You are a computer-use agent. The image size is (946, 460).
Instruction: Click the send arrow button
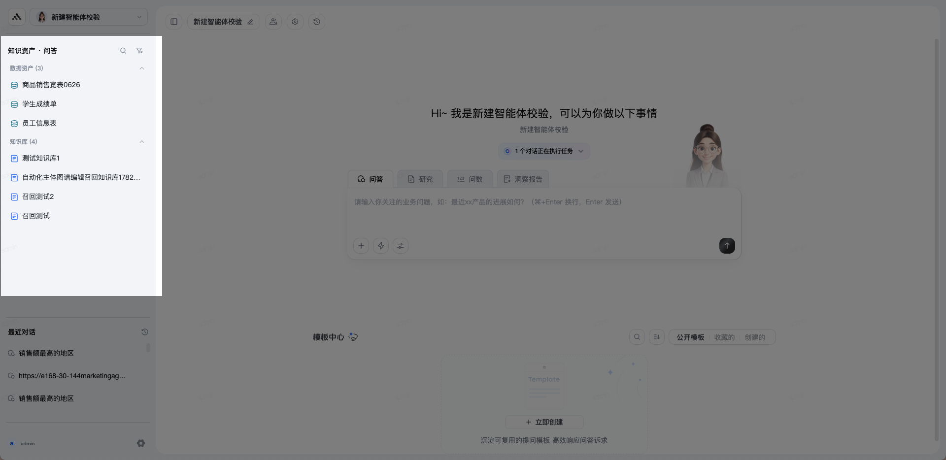[x=727, y=246]
